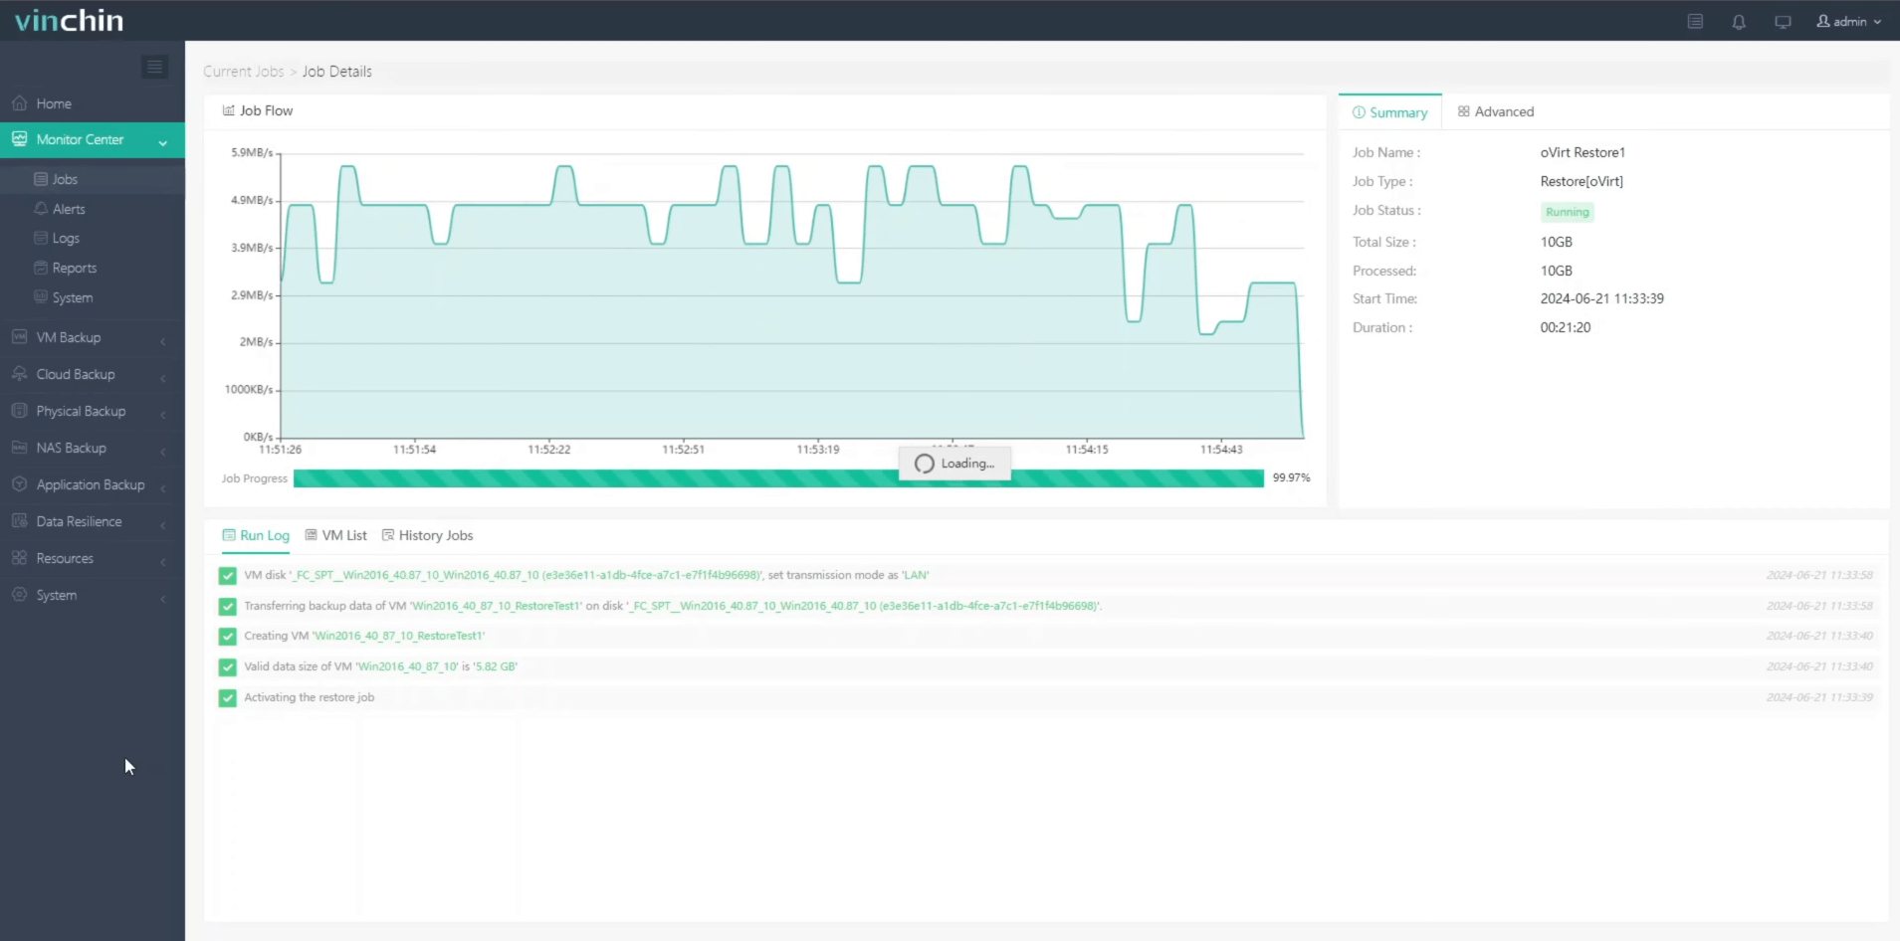1900x941 pixels.
Task: Click the Restore[oVirt] job type value
Action: 1582,181
